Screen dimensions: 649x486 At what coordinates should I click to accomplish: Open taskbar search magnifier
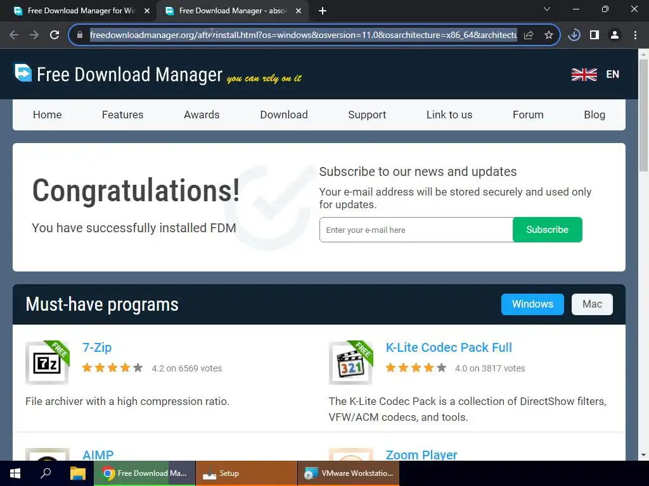[x=46, y=473]
